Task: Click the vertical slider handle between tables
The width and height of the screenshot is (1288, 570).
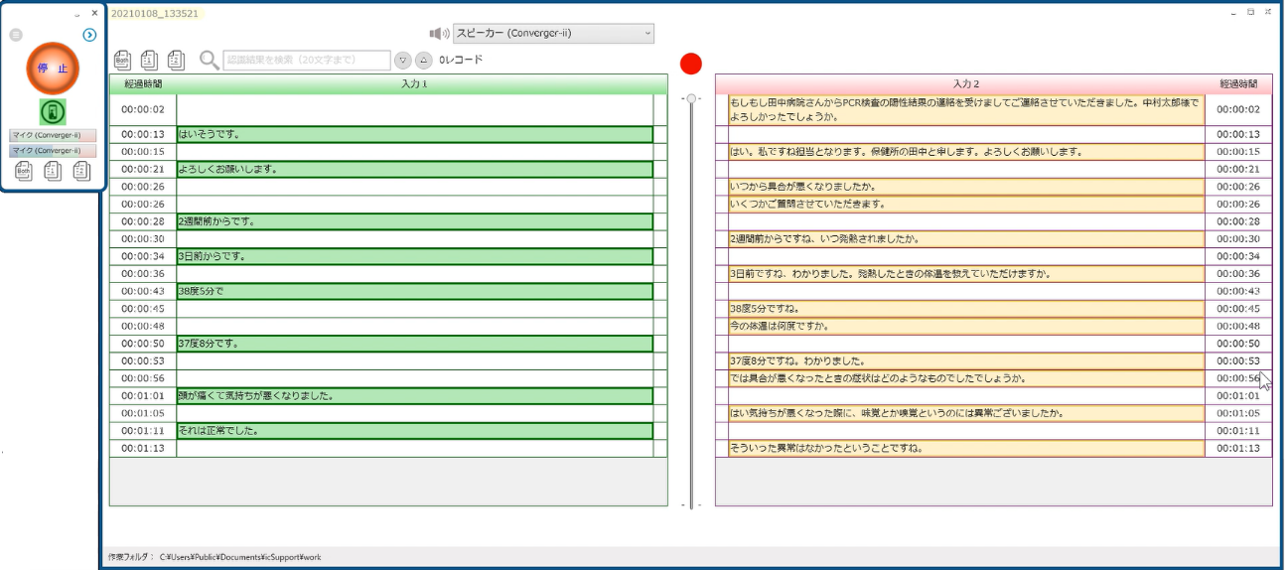Action: pos(691,98)
